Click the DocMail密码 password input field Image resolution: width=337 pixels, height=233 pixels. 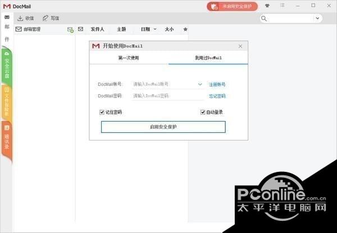pos(167,96)
